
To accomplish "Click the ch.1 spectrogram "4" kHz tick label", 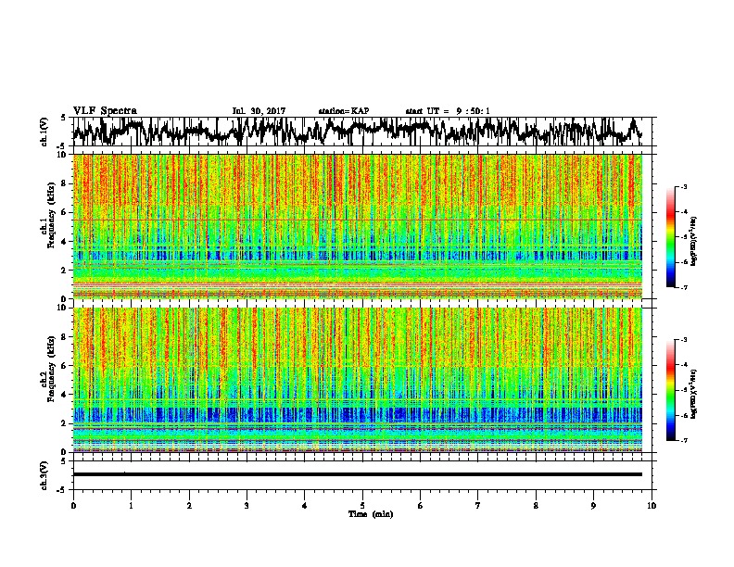I will pyautogui.click(x=64, y=242).
